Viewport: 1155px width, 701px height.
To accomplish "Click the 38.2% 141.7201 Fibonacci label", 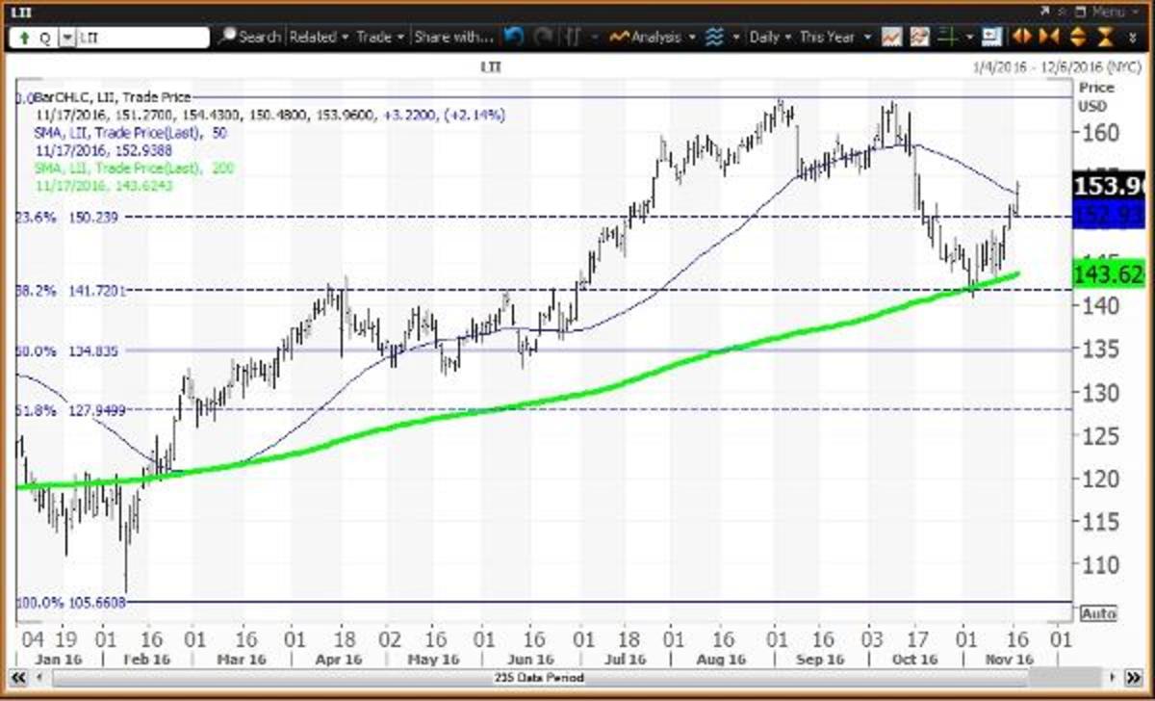I will tap(71, 290).
